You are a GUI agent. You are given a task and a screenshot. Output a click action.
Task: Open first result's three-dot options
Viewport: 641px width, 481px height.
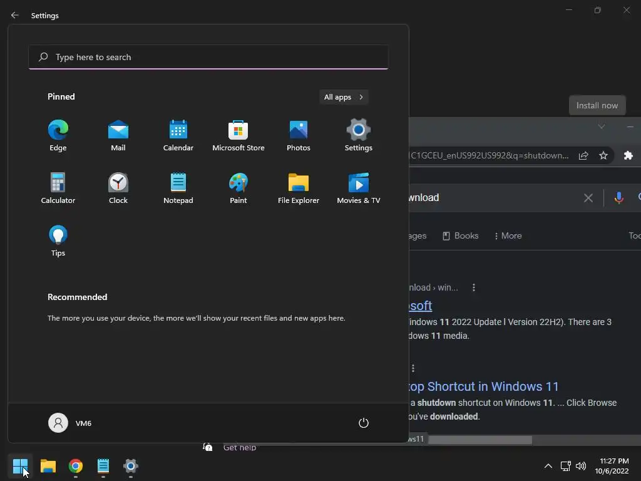click(474, 287)
